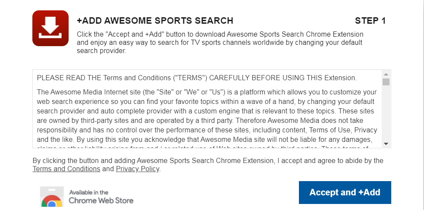Click the line starting "responsibility and has no control"
Image resolution: width=424 pixels, height=210 pixels.
[x=207, y=130]
